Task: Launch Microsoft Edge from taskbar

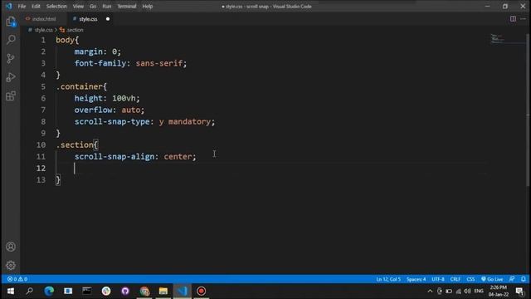Action: click(x=49, y=291)
